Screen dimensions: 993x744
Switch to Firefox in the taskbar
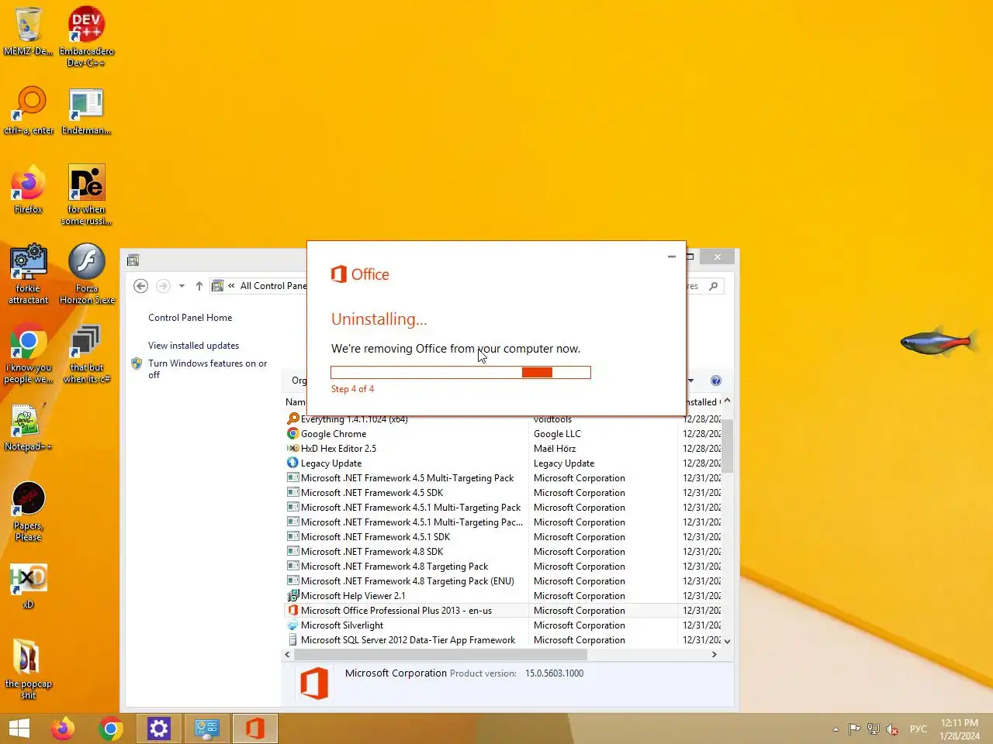point(63,728)
